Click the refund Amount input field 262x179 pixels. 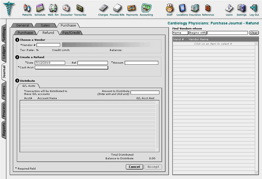click(x=141, y=63)
